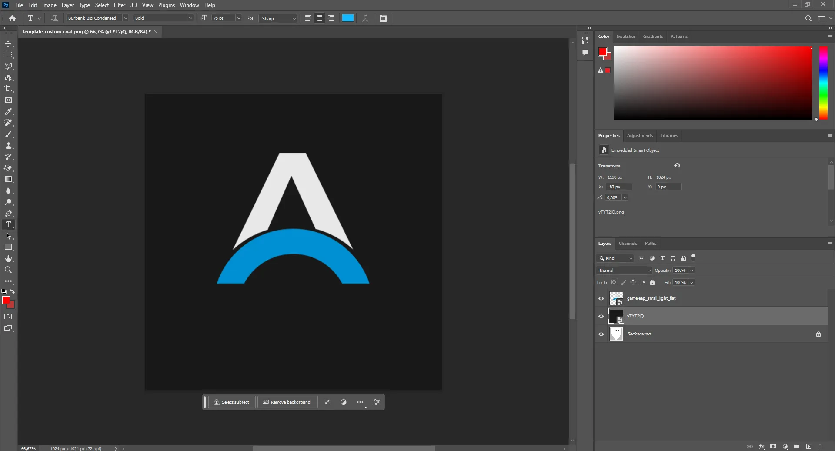
Task: Hide the gameleap_small_light_flat layer
Action: [x=601, y=298]
